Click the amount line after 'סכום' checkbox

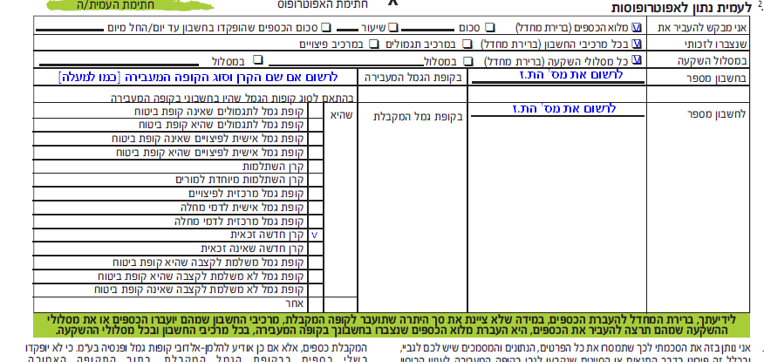(x=427, y=30)
